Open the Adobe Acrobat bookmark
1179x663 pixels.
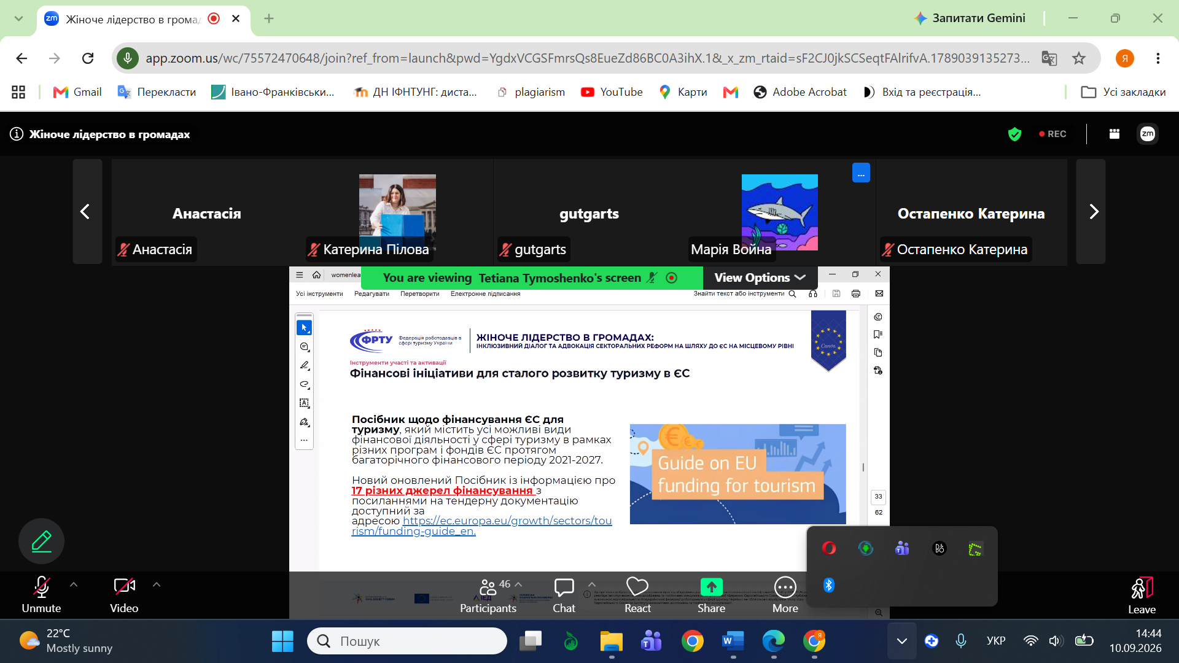(x=800, y=92)
